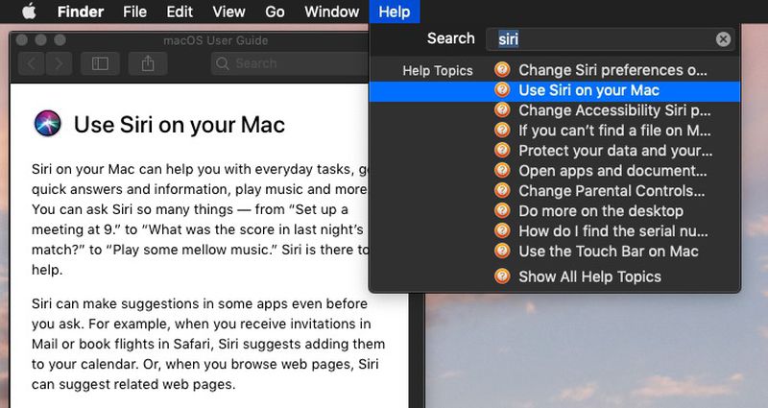This screenshot has width=768, height=408.
Task: Click help icon beside Use Siri on your Mac
Action: tap(502, 89)
